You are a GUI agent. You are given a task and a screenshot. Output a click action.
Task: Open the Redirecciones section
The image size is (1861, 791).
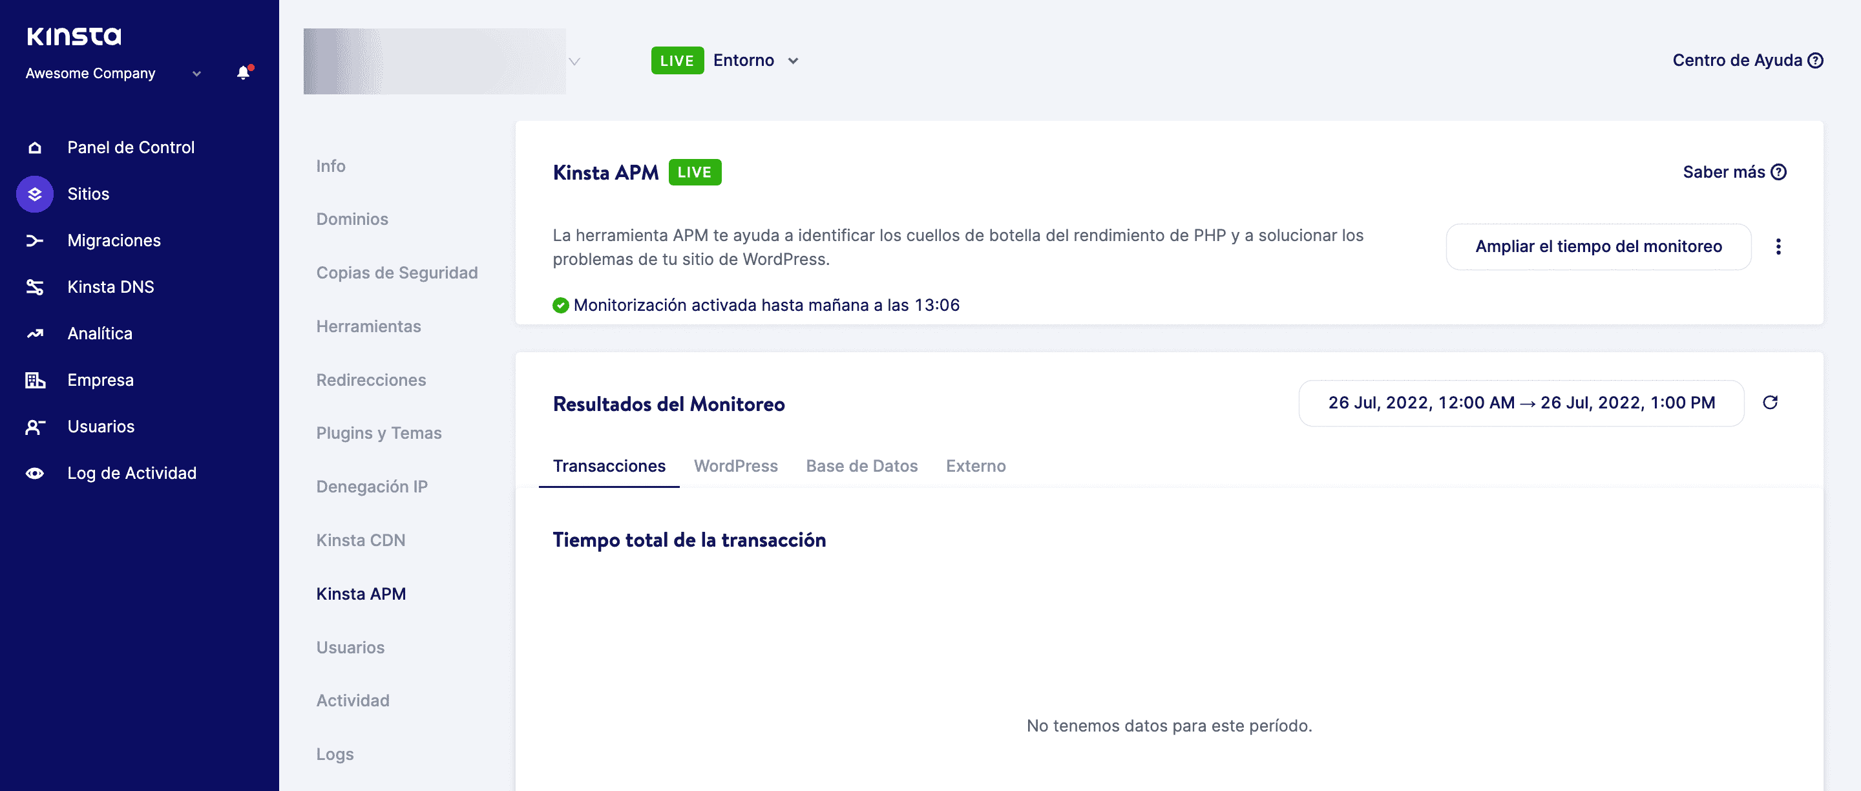(371, 380)
